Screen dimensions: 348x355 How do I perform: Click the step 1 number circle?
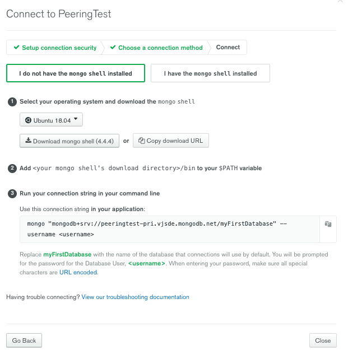(12, 102)
